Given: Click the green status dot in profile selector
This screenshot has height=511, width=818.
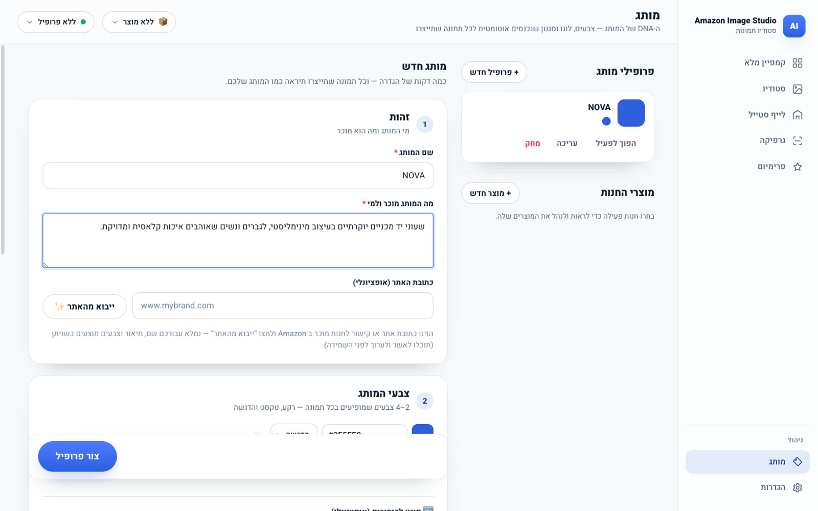Looking at the screenshot, I should (83, 22).
